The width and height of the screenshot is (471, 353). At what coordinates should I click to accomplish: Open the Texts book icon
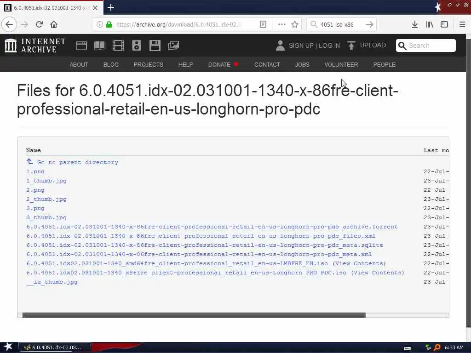point(100,46)
